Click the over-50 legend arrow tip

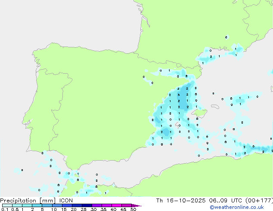136,205
